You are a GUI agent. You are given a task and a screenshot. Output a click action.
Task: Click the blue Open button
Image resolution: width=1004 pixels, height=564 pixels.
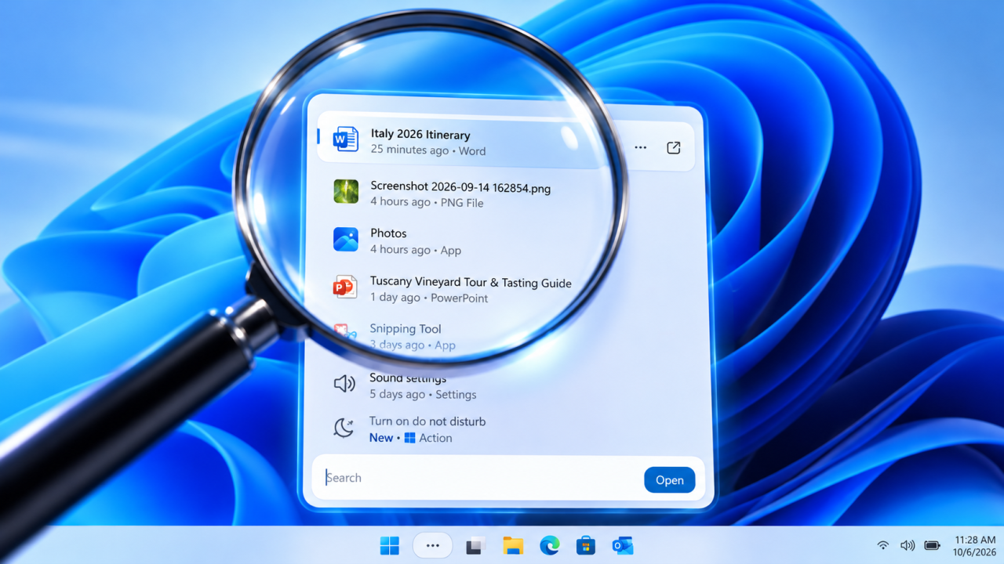click(670, 480)
